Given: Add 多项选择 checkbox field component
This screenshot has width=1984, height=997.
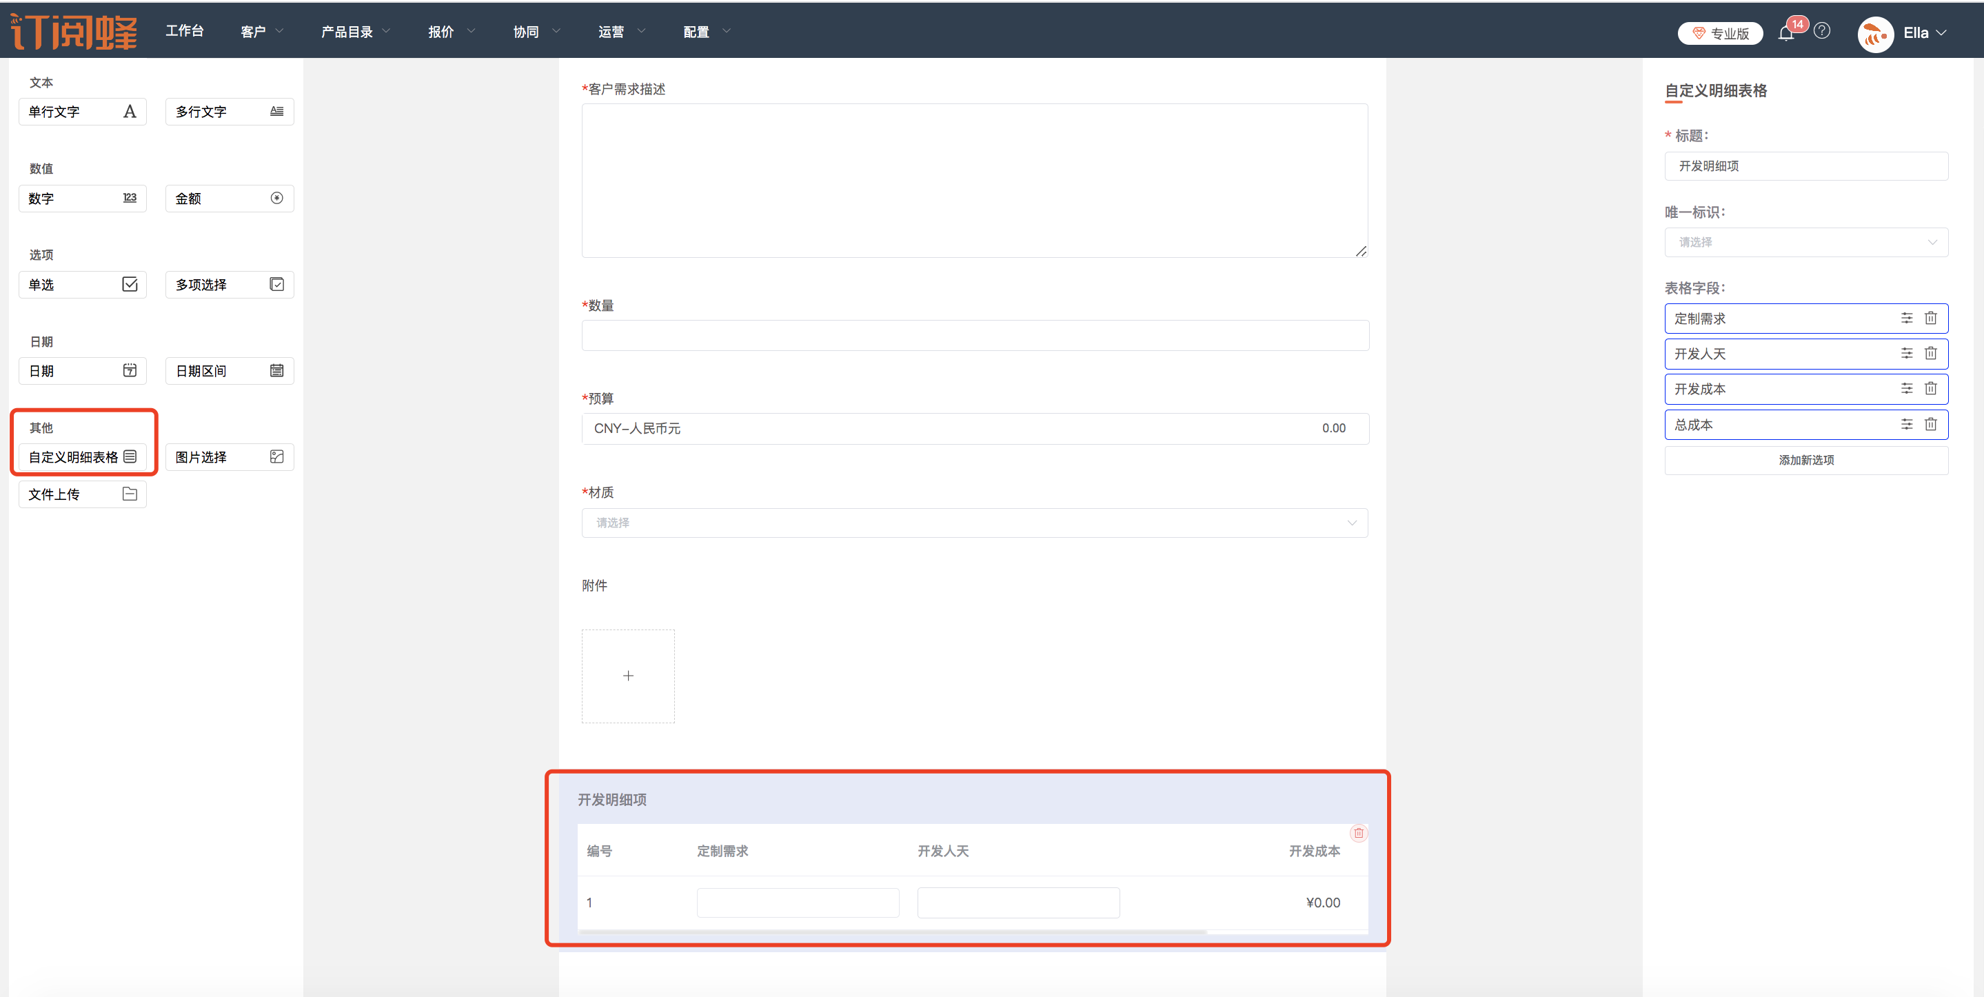Looking at the screenshot, I should (230, 285).
